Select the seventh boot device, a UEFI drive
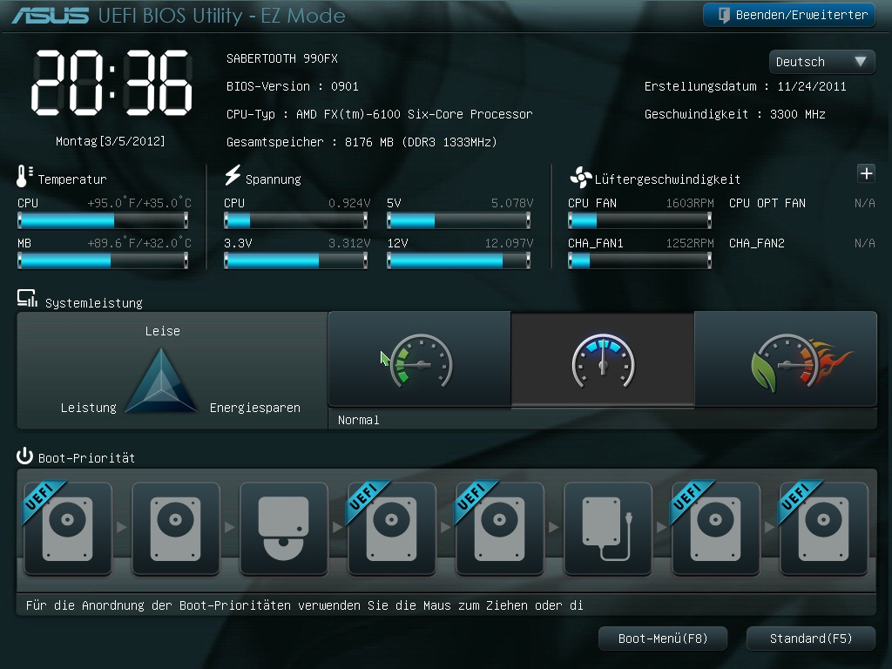892x669 pixels. coord(716,528)
